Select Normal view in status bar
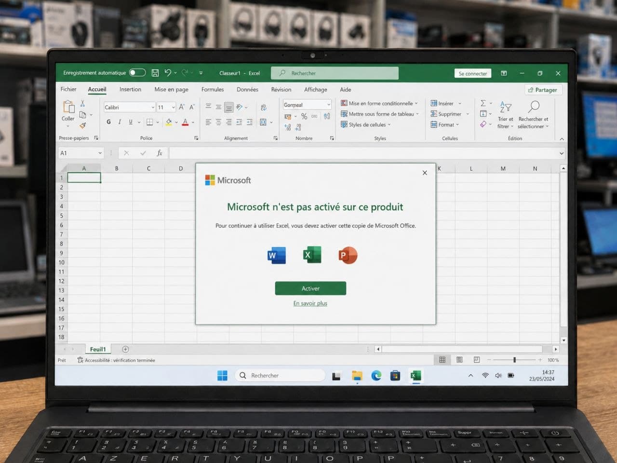617x463 pixels. (442, 360)
